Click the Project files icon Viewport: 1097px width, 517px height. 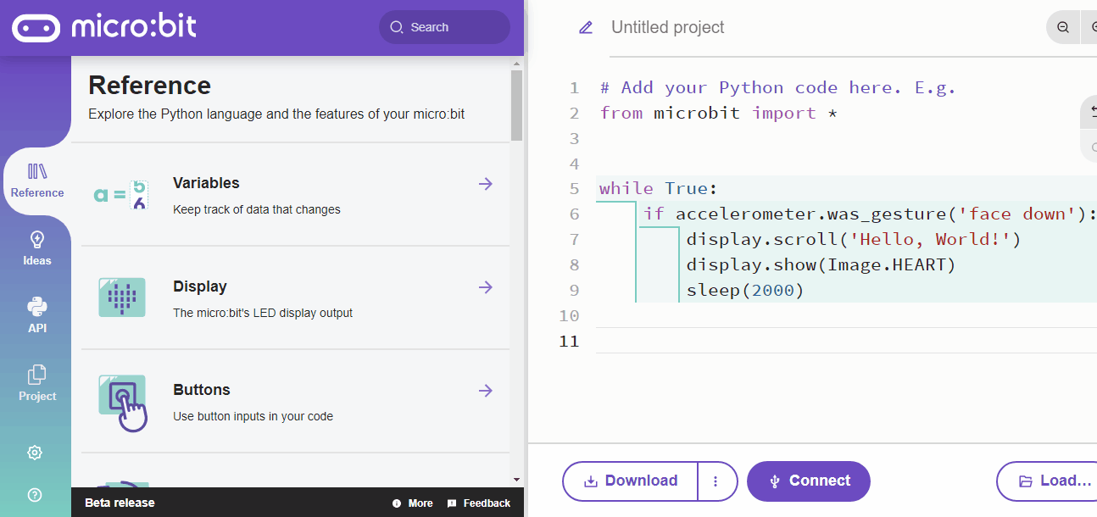point(37,375)
